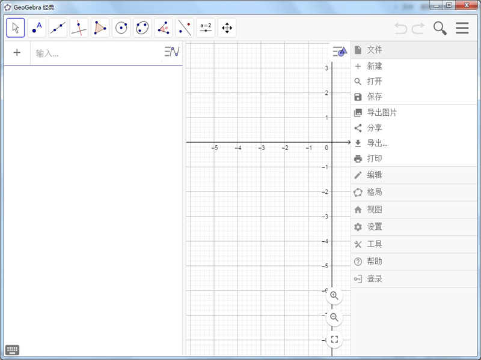Image resolution: width=481 pixels, height=360 pixels.
Task: Expand the 工具 menu section
Action: [x=414, y=244]
